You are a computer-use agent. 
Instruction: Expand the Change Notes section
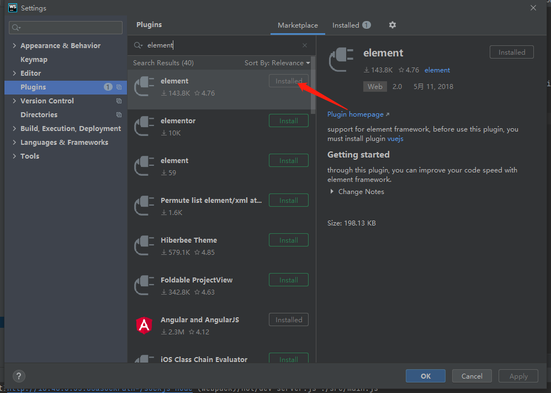tap(332, 192)
